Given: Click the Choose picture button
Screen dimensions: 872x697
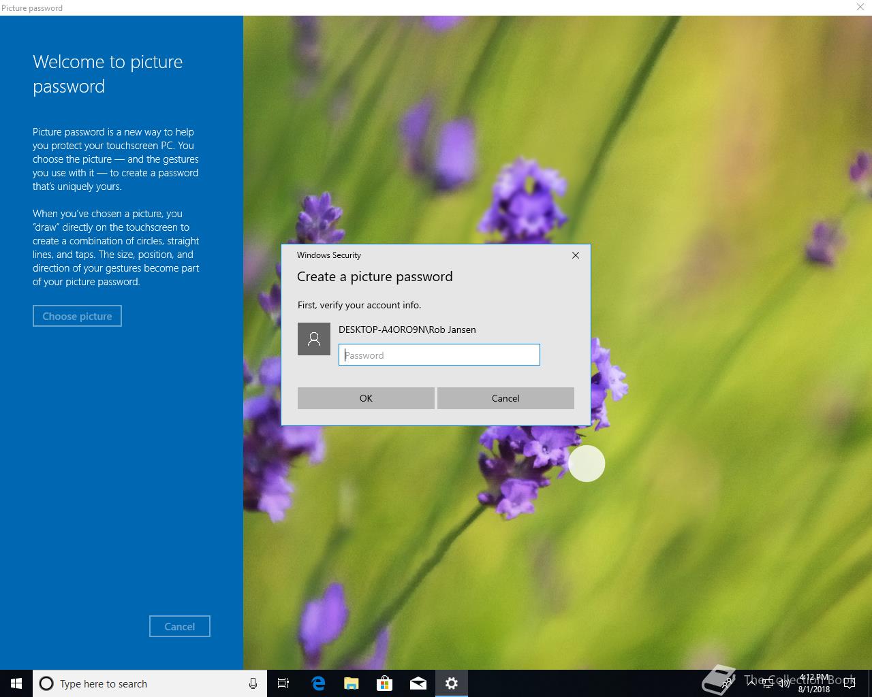Looking at the screenshot, I should (77, 316).
